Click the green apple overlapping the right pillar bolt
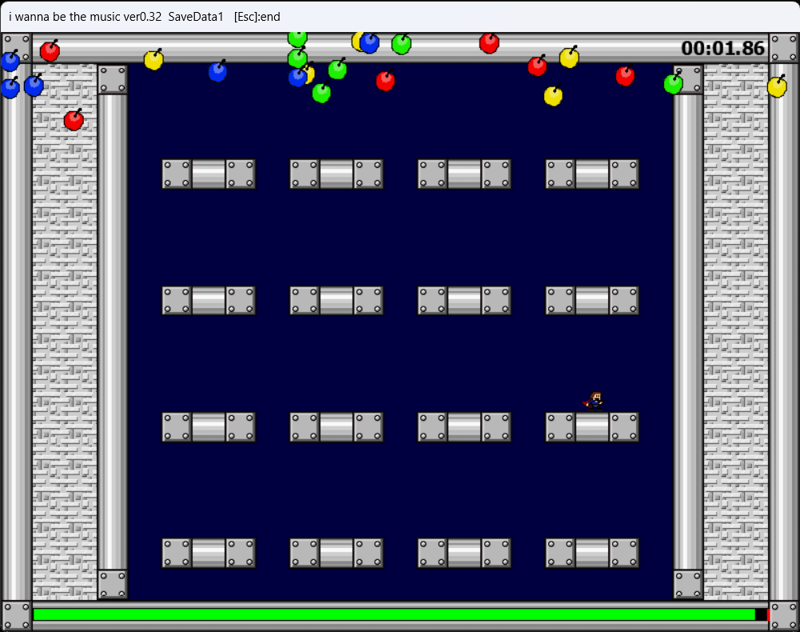The image size is (800, 632). pyautogui.click(x=674, y=84)
